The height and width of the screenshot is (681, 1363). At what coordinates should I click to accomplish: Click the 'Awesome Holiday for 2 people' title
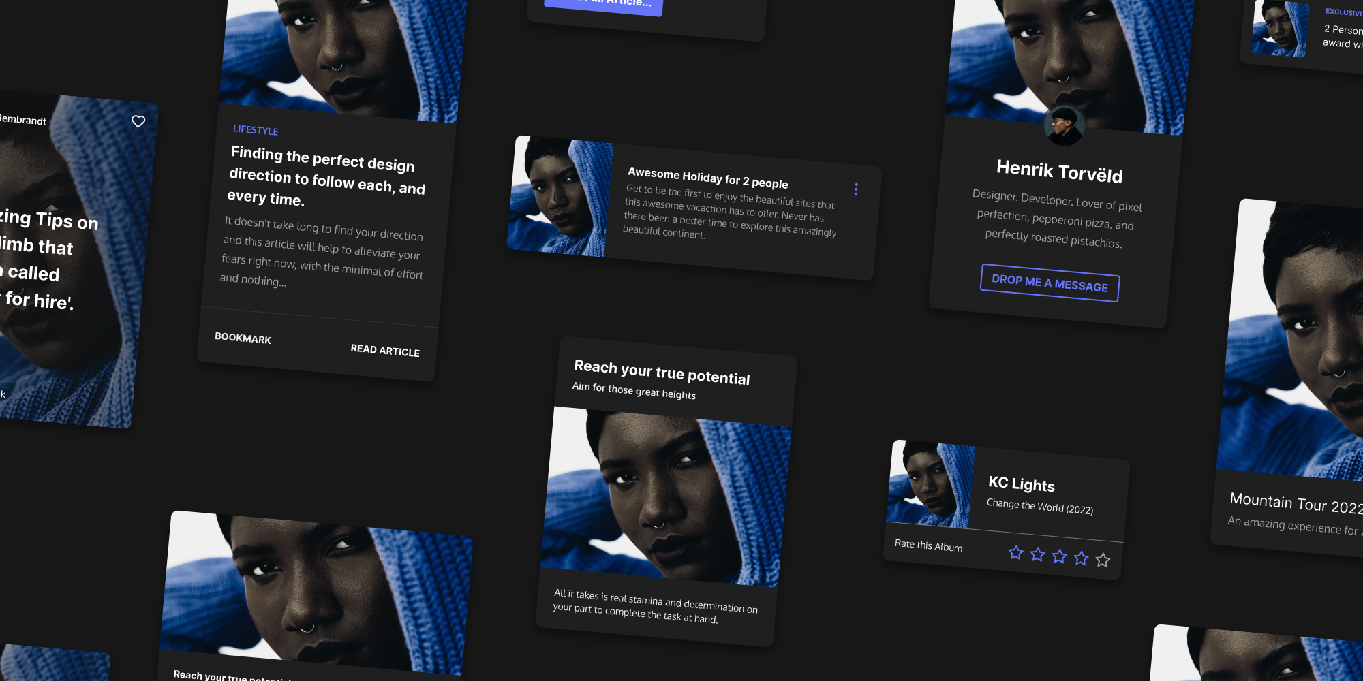point(707,178)
